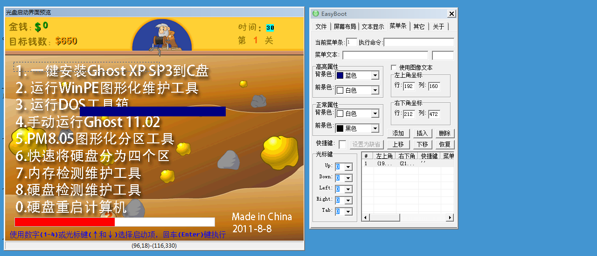Select preview item 硬盘重启计算机
This screenshot has width=597, height=256.
[71, 207]
